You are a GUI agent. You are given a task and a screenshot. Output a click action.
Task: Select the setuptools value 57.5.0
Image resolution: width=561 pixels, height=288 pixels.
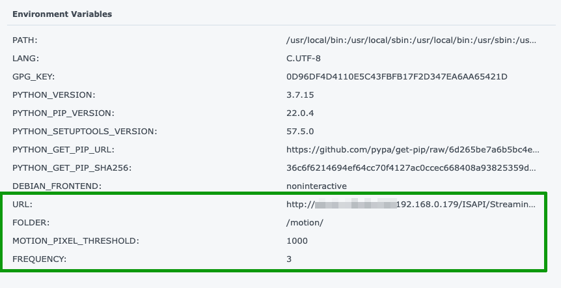tap(300, 132)
